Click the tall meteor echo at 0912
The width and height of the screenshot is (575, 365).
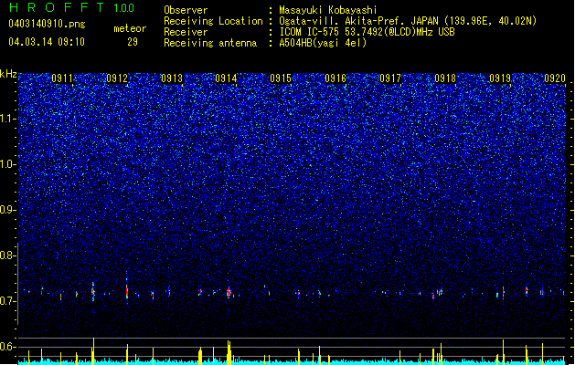click(x=127, y=289)
